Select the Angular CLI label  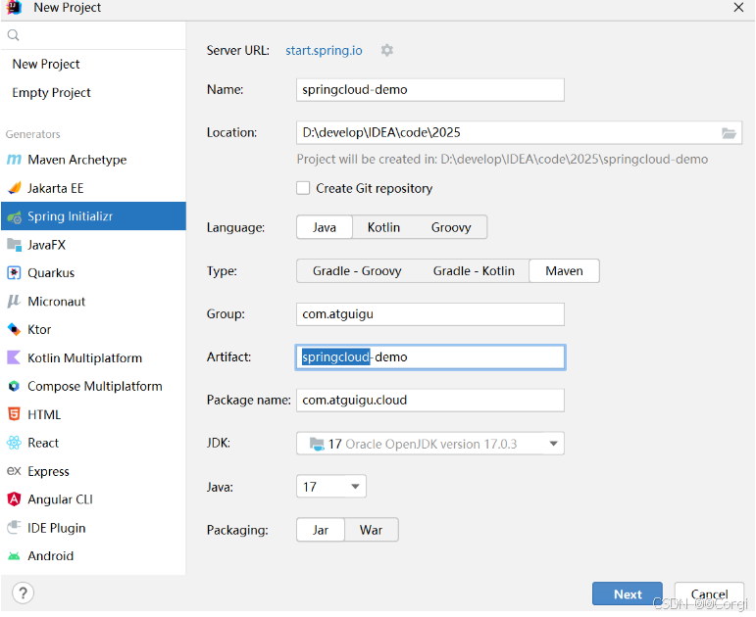point(60,499)
